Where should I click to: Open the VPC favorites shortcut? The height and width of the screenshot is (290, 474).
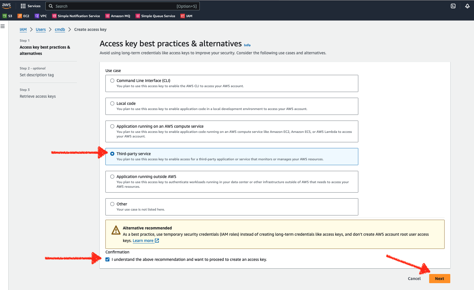point(41,16)
